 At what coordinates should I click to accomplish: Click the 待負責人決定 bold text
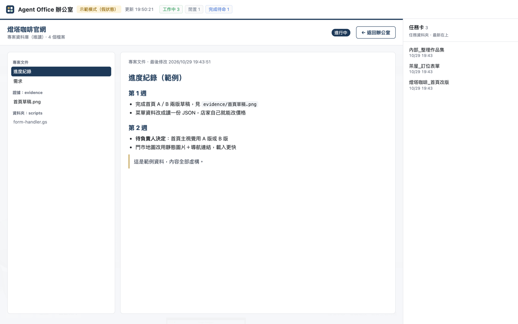151,139
